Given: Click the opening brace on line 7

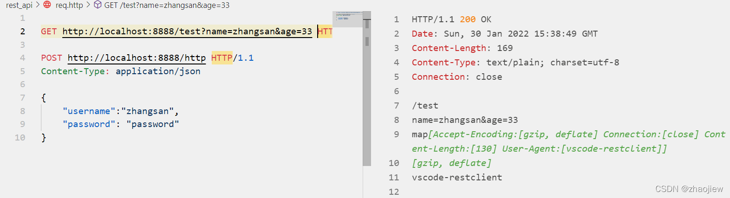Looking at the screenshot, I should click(x=44, y=98).
